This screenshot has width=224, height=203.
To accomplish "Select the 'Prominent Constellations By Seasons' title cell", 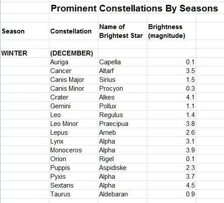I will click(134, 8).
